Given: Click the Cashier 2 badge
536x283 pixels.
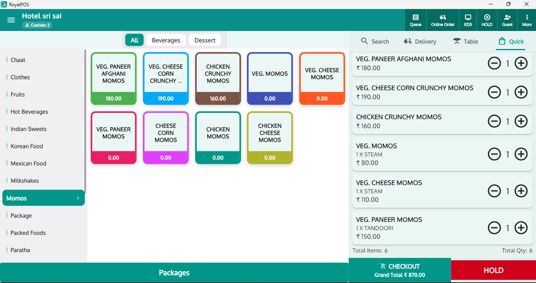Looking at the screenshot, I should pyautogui.click(x=37, y=25).
